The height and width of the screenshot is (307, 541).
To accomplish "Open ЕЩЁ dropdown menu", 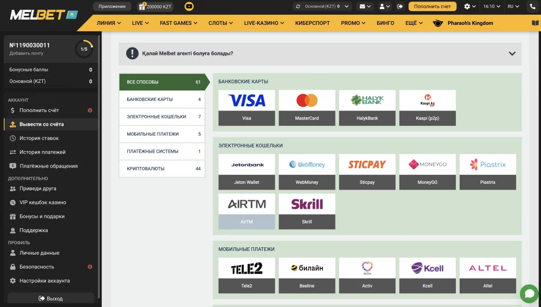I will point(414,23).
